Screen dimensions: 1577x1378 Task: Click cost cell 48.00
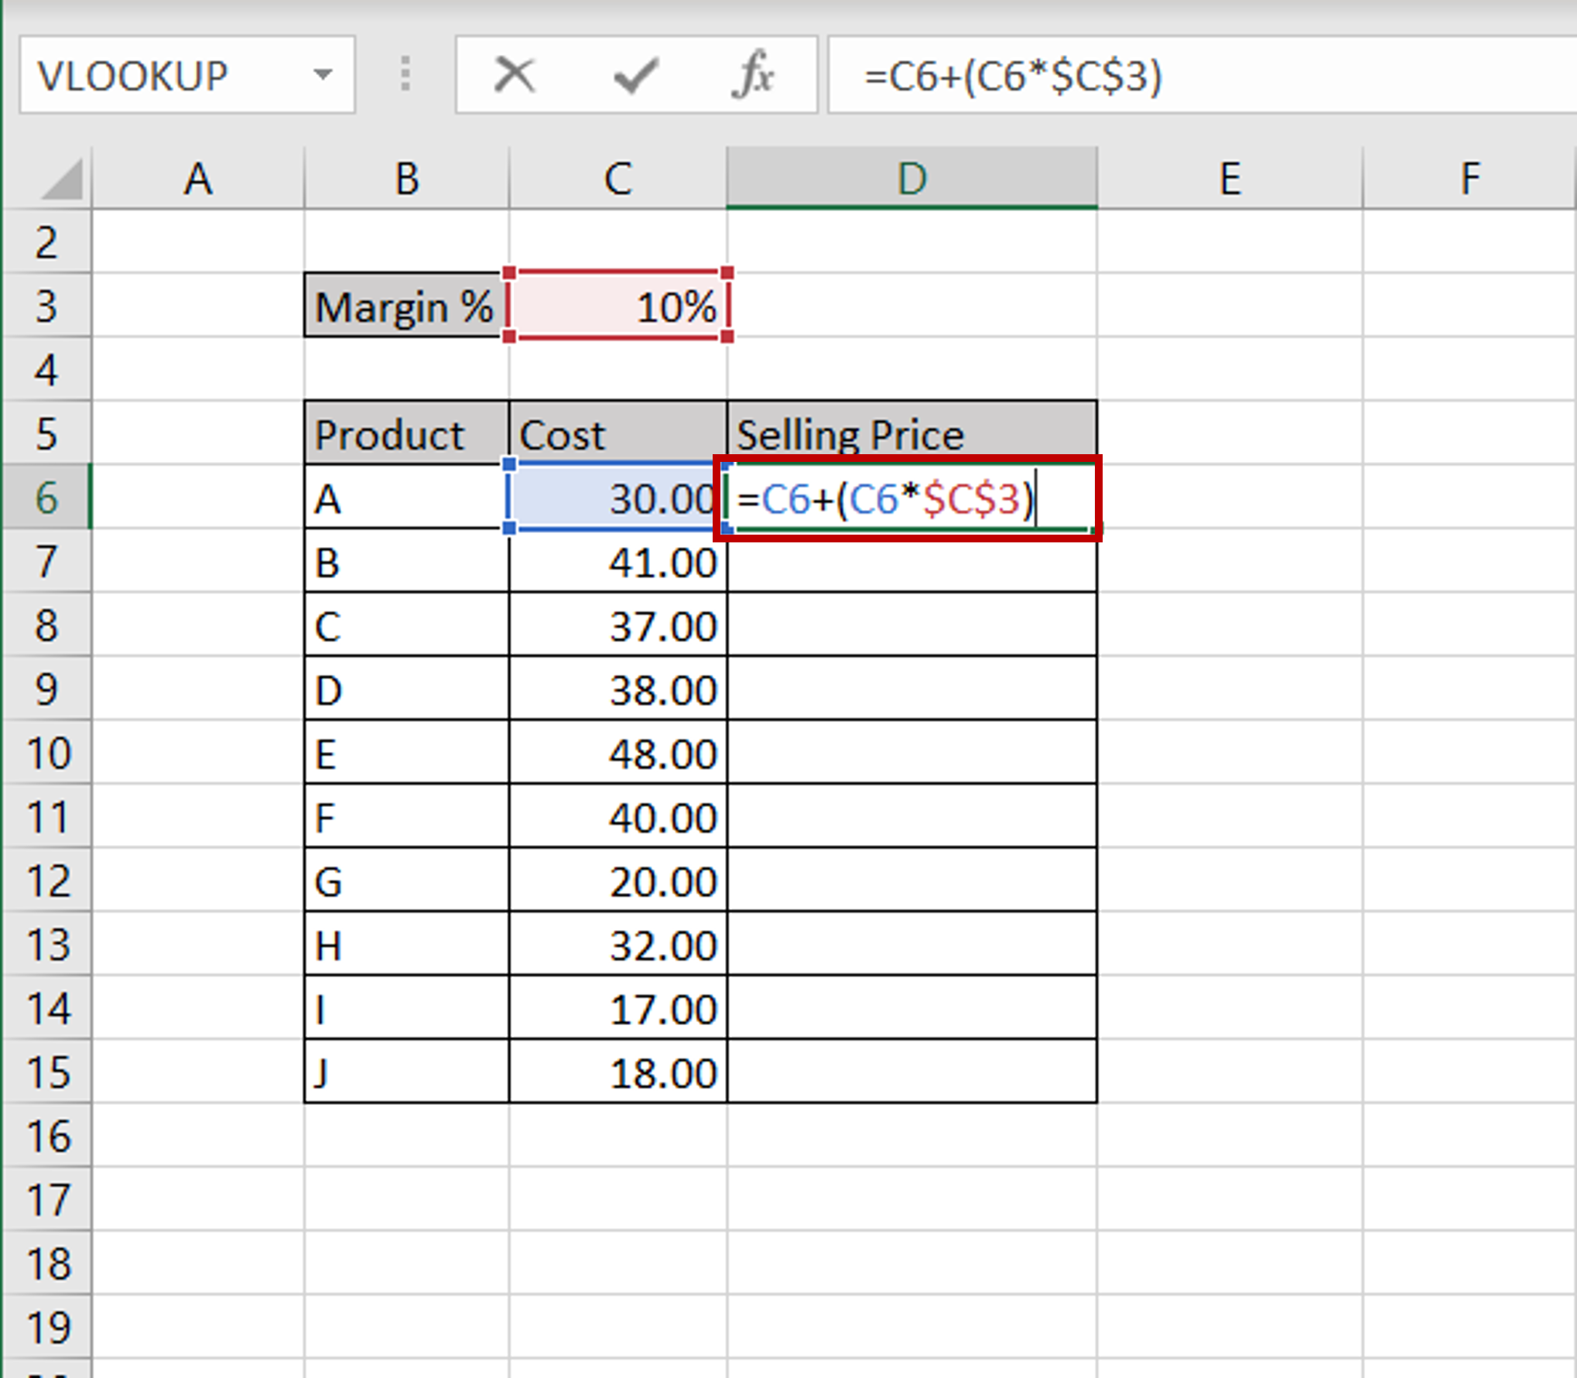618,752
